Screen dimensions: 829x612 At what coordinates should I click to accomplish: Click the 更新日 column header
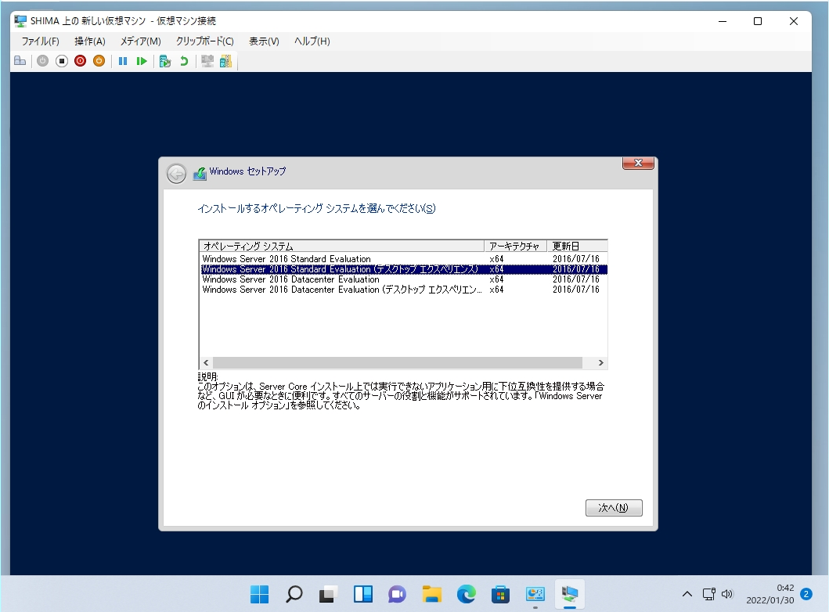[x=577, y=247]
